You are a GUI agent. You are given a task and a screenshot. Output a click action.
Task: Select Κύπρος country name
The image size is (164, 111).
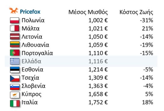[32, 94]
